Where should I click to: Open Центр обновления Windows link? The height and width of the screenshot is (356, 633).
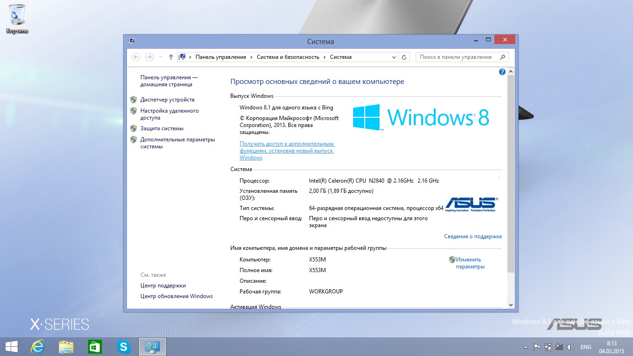pos(177,296)
